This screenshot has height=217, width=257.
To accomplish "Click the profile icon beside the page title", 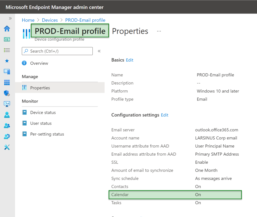I will point(26,34).
